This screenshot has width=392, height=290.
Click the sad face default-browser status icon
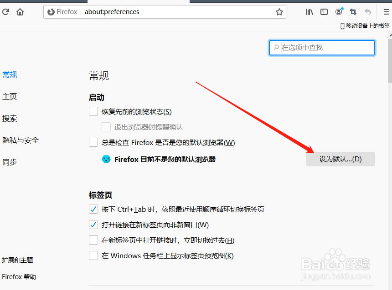tap(106, 159)
